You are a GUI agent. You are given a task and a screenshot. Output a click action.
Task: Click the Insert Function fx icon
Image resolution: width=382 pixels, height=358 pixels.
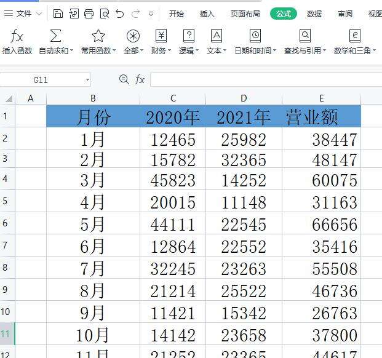click(x=17, y=36)
